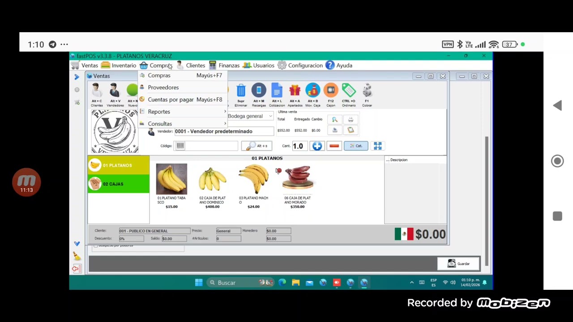The height and width of the screenshot is (322, 573).
Task: Click the red exit icon at sidebar bottom
Action: click(77, 268)
